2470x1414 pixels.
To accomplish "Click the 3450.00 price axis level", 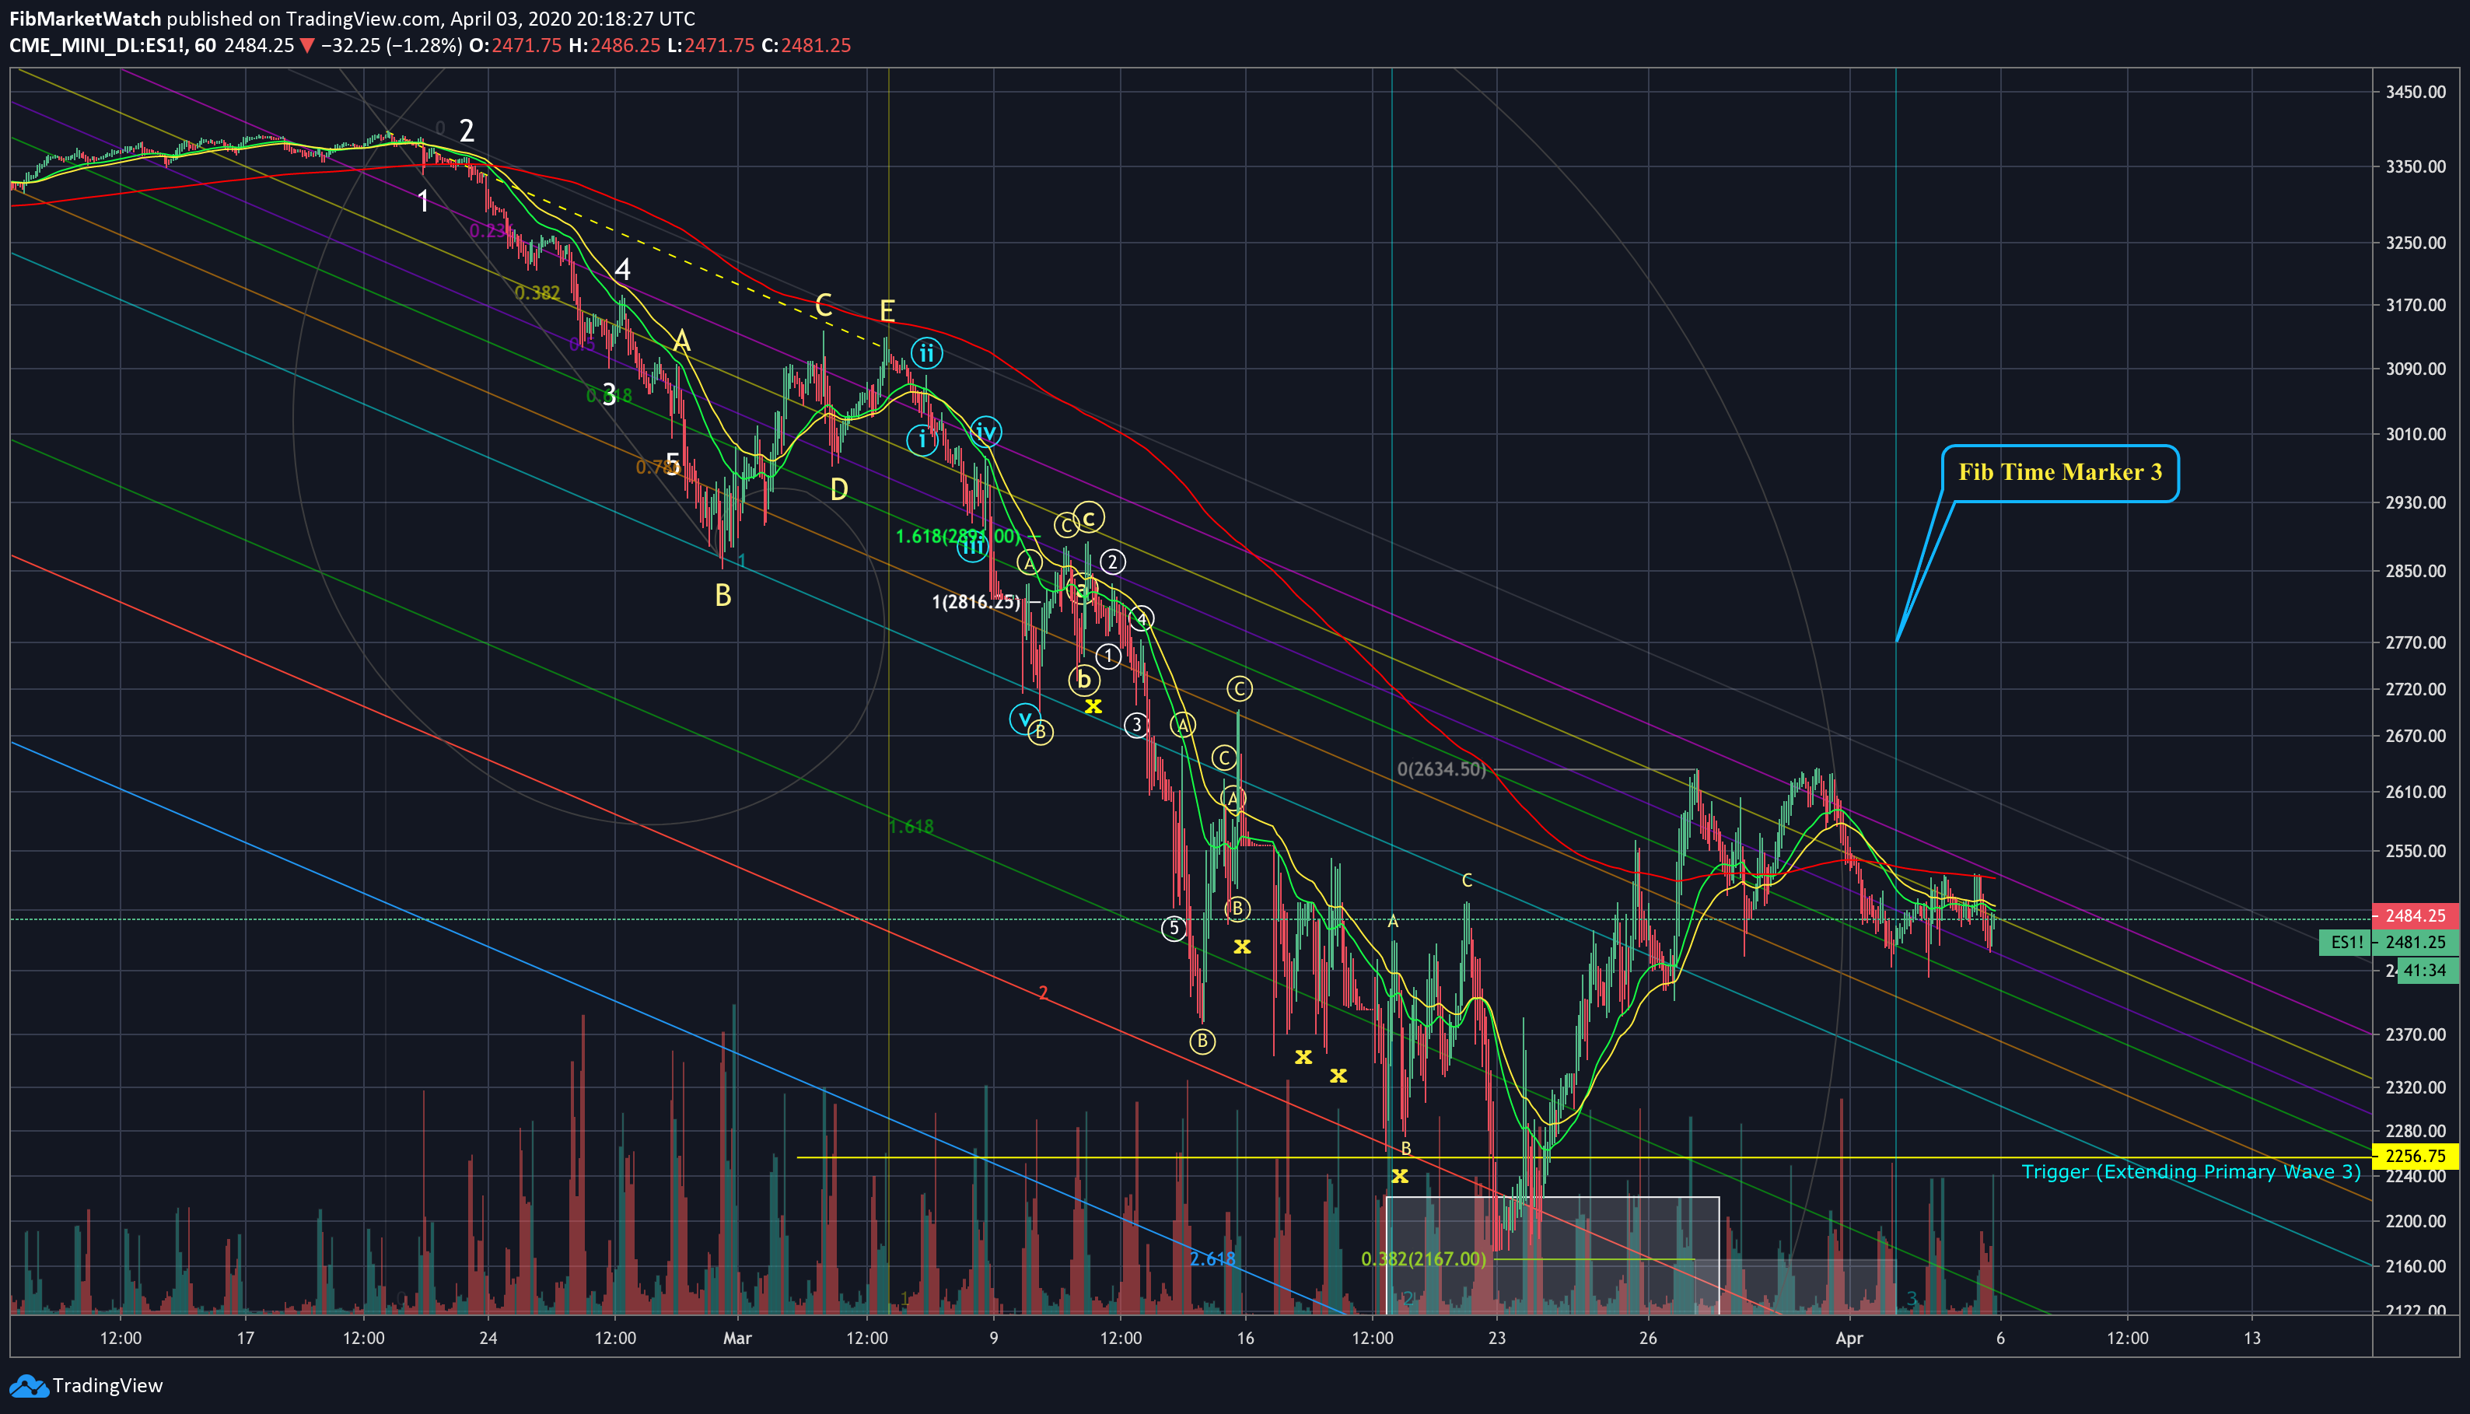I will click(x=2416, y=93).
